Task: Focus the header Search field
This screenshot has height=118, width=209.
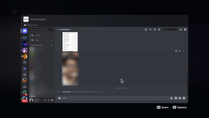Action: pyautogui.click(x=170, y=29)
